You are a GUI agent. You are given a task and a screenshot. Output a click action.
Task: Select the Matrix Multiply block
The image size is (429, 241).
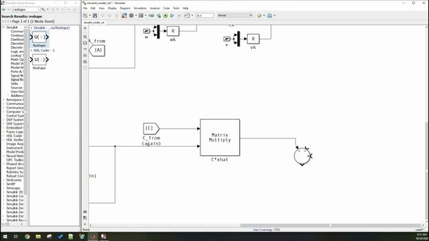pos(220,137)
